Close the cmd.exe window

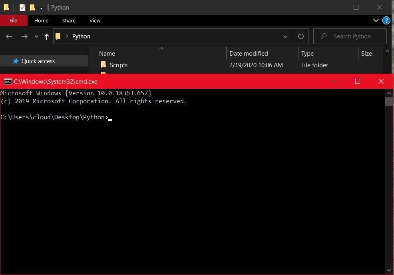pos(381,81)
